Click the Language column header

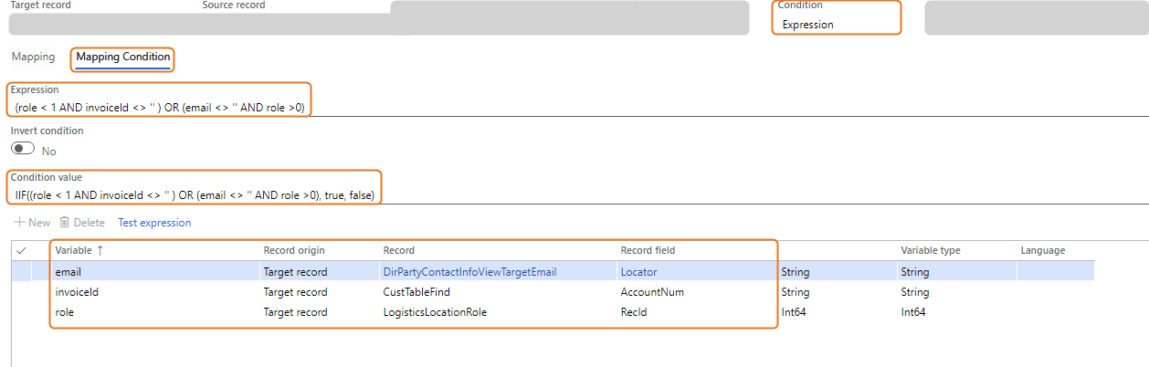click(1042, 250)
